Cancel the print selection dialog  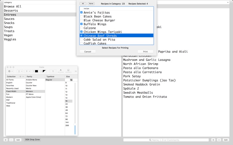click(x=88, y=52)
